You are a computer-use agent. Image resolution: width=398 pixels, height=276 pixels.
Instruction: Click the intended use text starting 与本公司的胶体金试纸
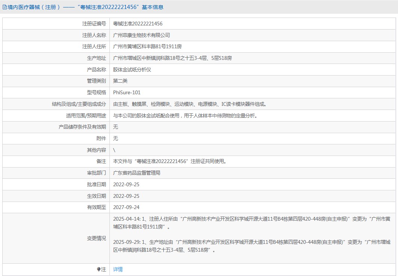(x=185, y=116)
